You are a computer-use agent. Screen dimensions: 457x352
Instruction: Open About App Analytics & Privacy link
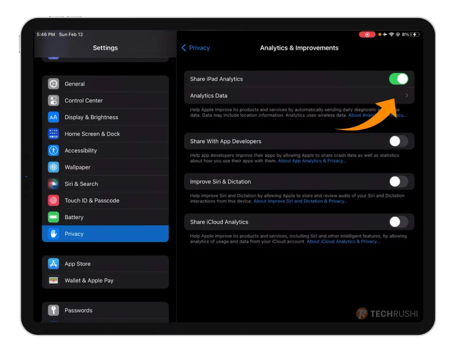tap(312, 161)
